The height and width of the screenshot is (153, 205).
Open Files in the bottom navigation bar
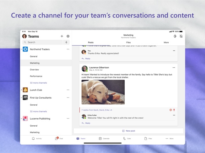coord(148,138)
